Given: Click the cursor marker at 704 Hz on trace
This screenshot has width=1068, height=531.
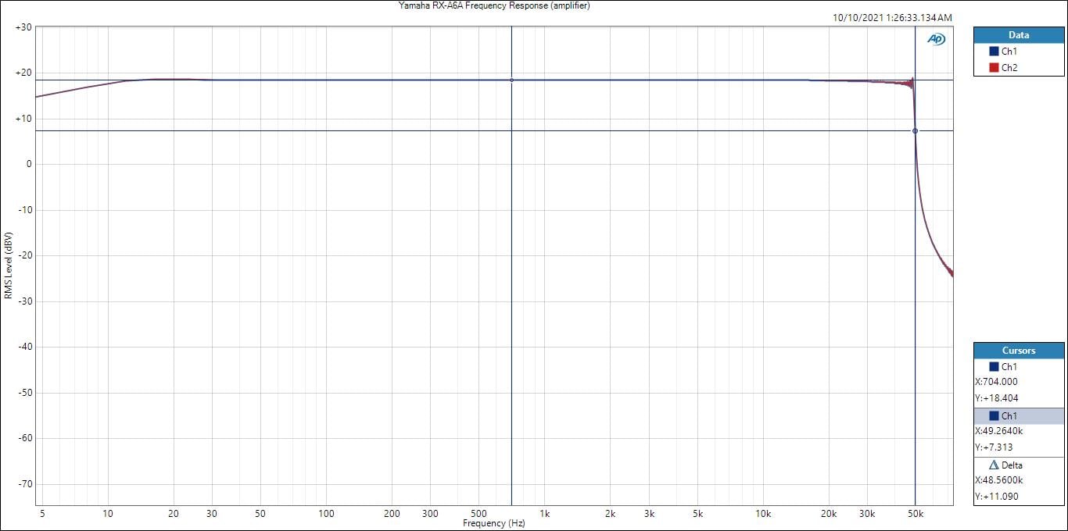Looking at the screenshot, I should tap(511, 80).
